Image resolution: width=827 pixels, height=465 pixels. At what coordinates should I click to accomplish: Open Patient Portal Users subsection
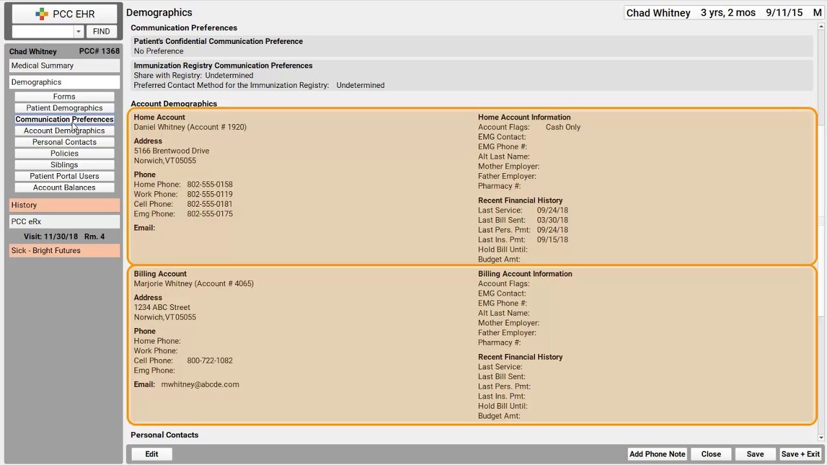pos(64,176)
